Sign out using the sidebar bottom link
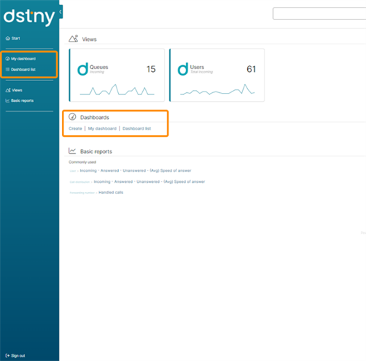 pyautogui.click(x=15, y=355)
